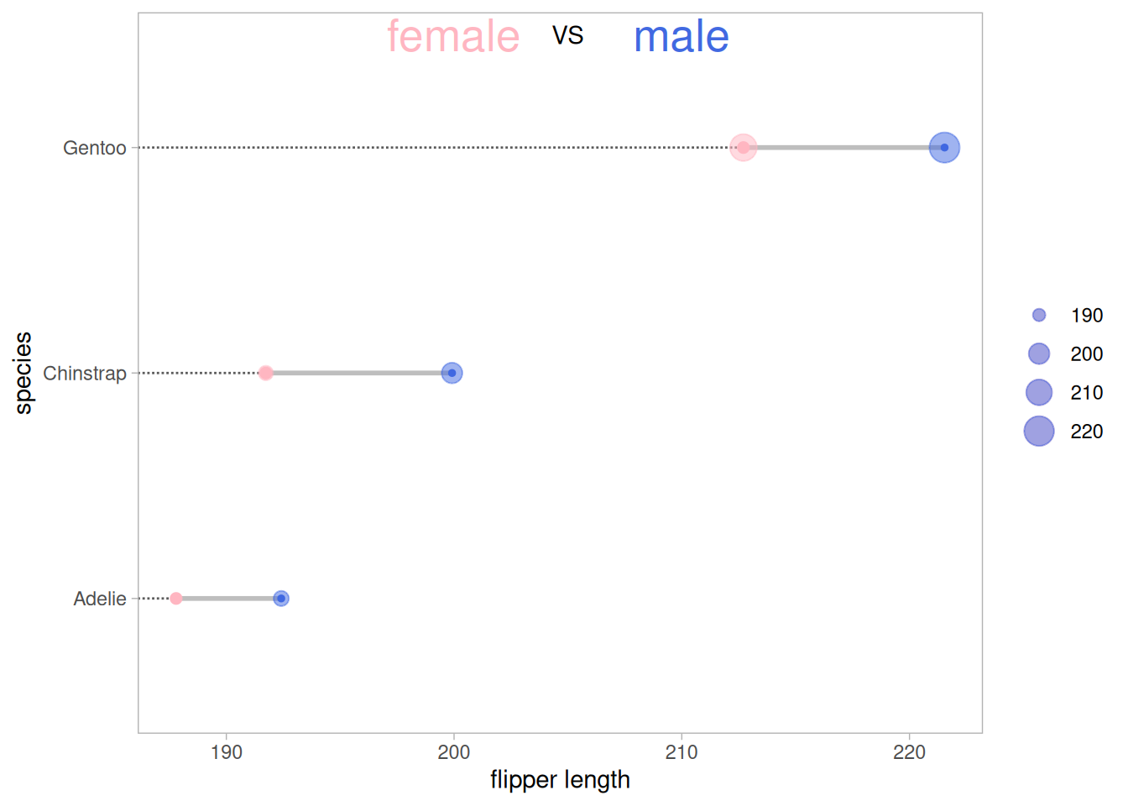Click the "flipper length" x-axis title
This screenshot has width=1128, height=806.
point(560,780)
